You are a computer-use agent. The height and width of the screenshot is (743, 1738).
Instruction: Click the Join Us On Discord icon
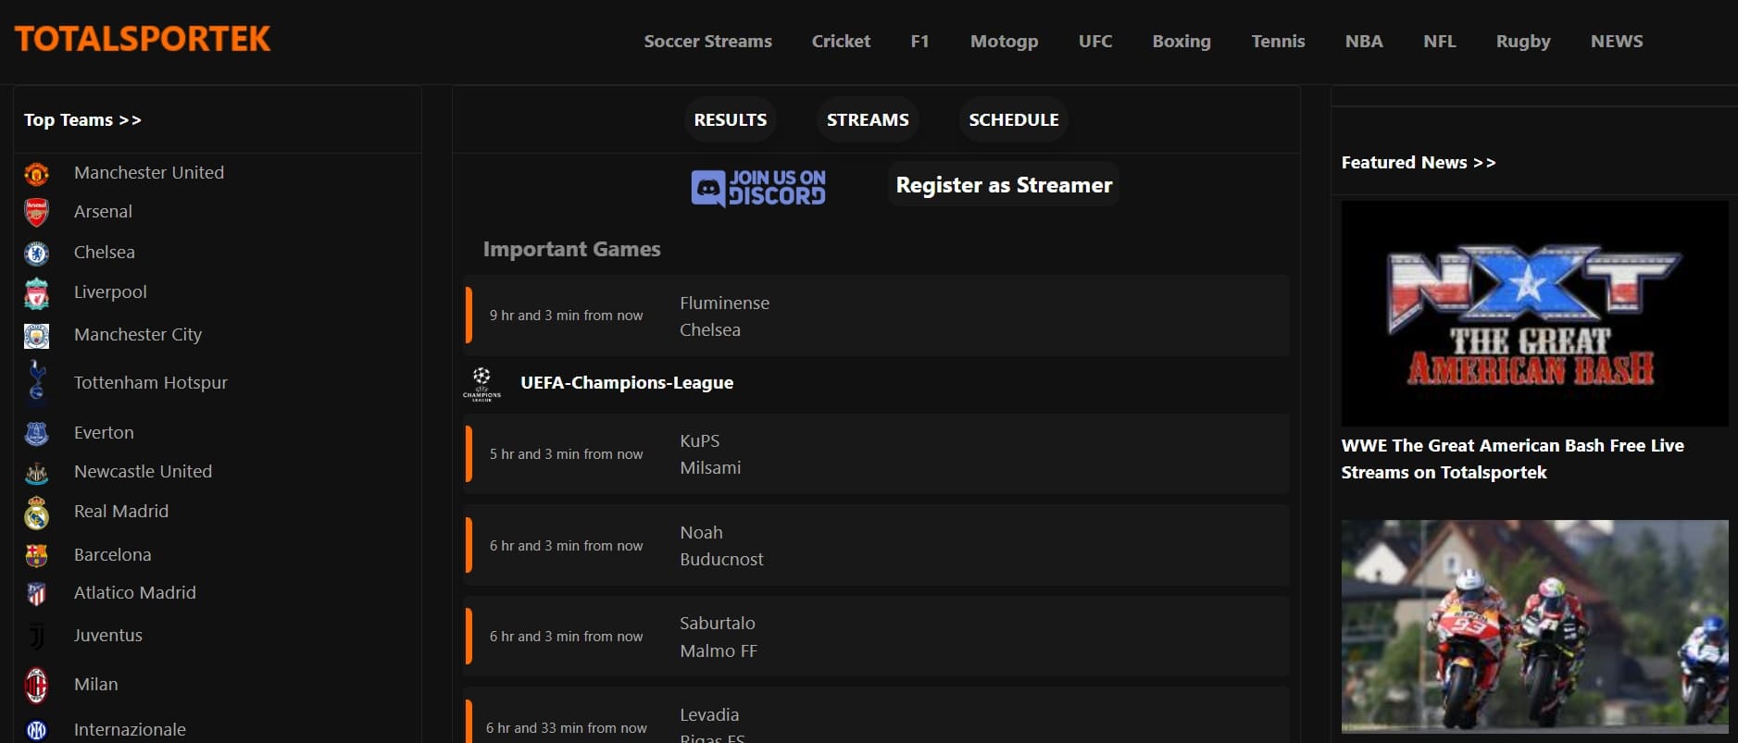[758, 188]
